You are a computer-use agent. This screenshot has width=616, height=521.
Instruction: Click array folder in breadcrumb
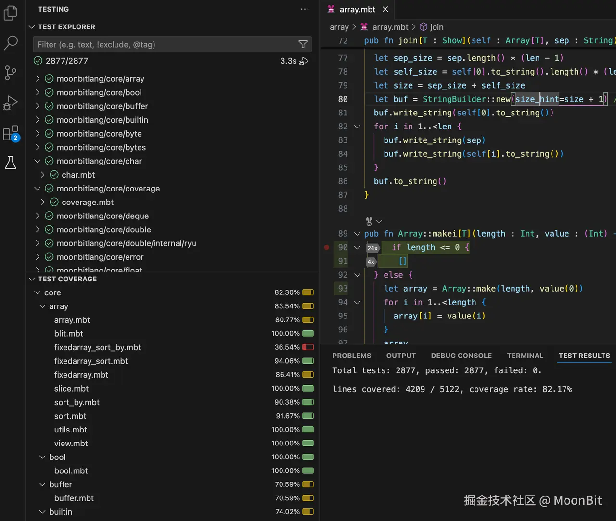pyautogui.click(x=339, y=27)
